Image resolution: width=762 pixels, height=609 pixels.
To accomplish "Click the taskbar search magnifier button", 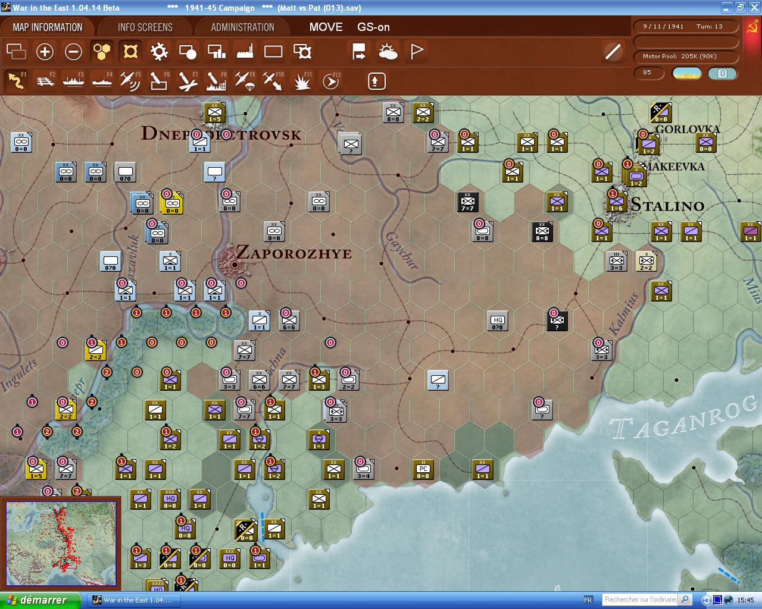I will [x=685, y=600].
